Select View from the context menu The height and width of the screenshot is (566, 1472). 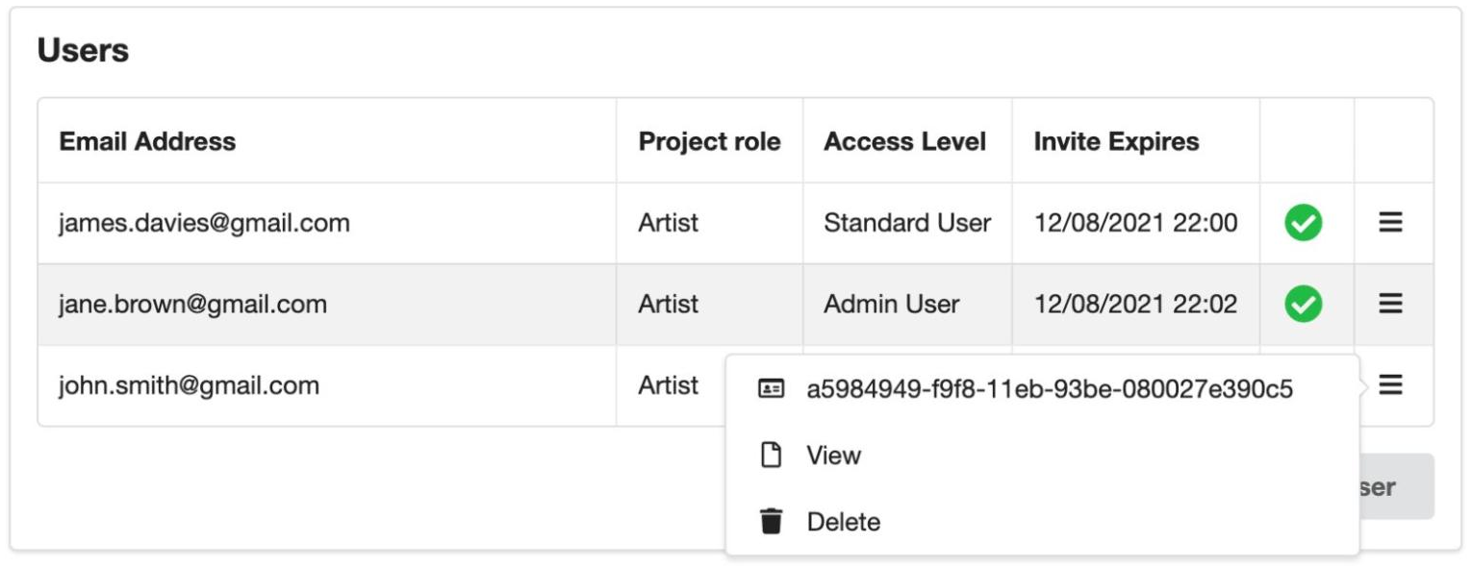click(833, 455)
